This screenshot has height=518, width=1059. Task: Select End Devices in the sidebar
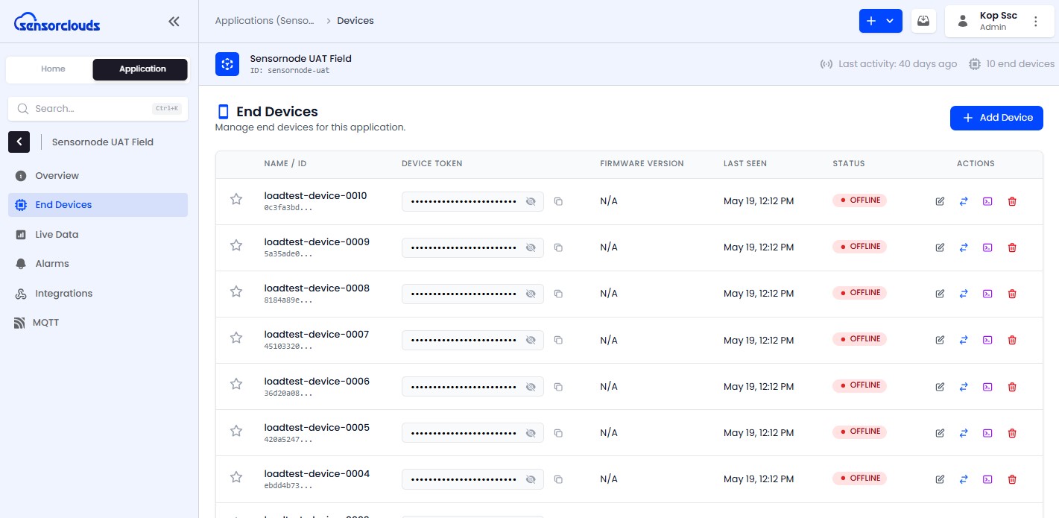tap(98, 205)
